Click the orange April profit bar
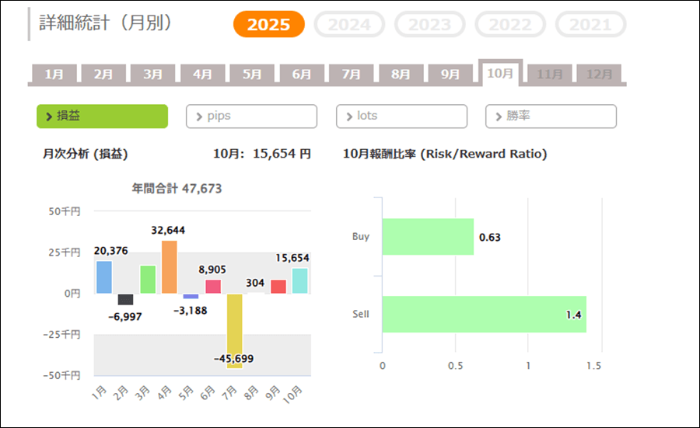700x428 pixels. (170, 267)
